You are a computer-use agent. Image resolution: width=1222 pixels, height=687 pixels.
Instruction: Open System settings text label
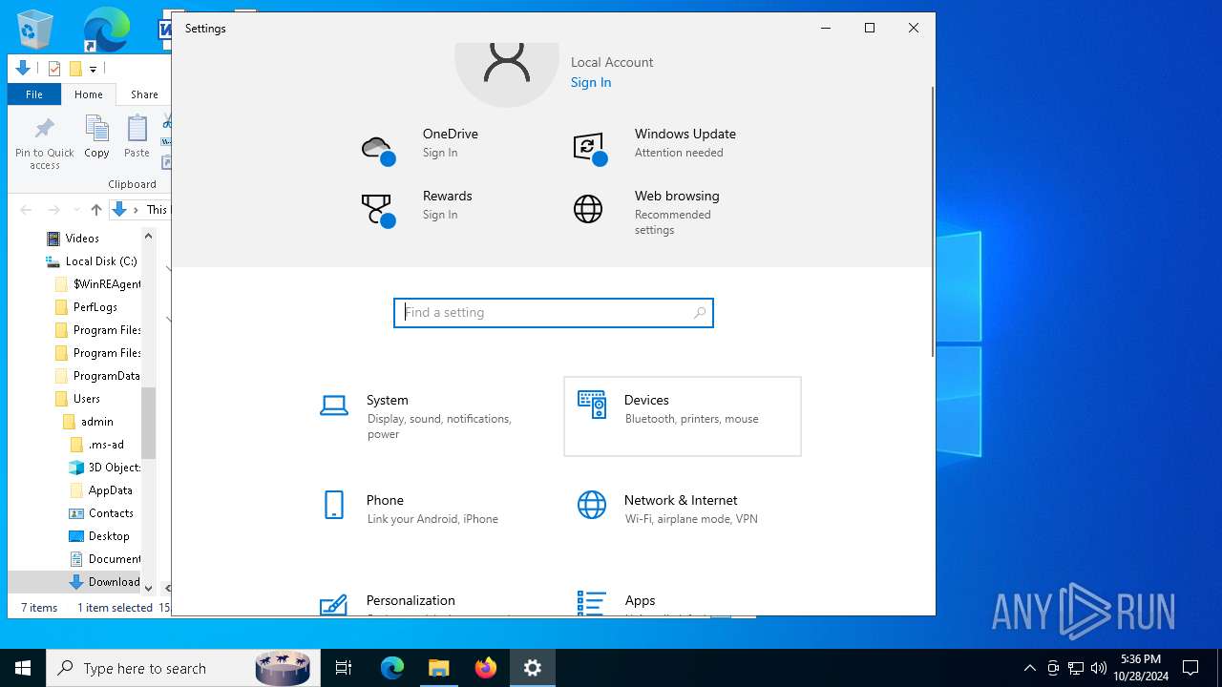[x=388, y=400]
